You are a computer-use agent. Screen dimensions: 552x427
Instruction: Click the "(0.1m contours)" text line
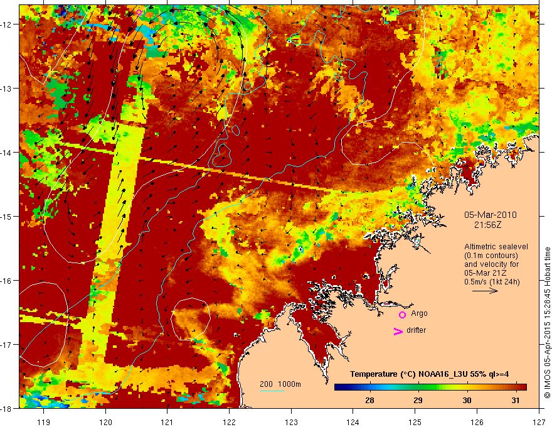[491, 256]
